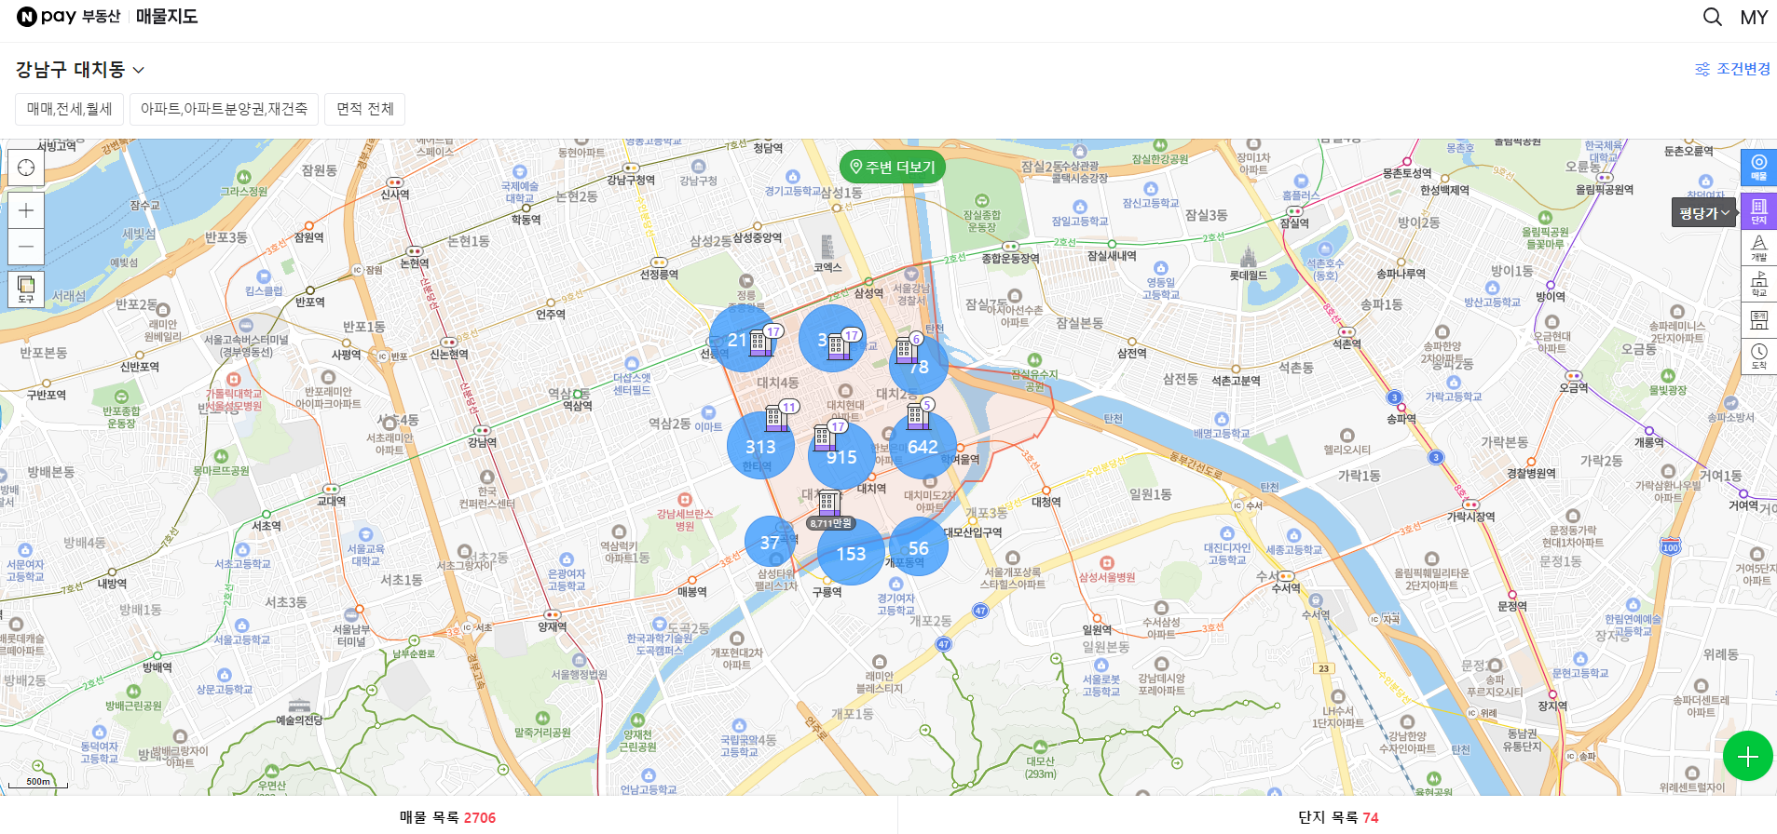1777x834 pixels.
Task: Open the search magnifier icon
Action: coord(1713,17)
